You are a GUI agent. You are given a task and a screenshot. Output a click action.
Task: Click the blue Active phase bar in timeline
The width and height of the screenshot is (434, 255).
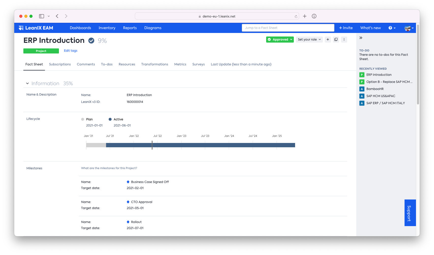pos(201,145)
